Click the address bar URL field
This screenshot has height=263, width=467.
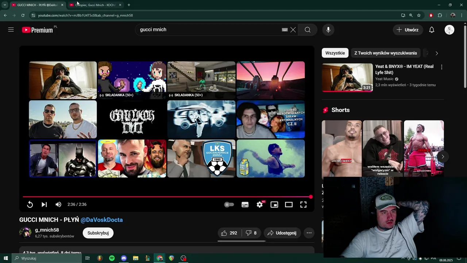point(215,15)
